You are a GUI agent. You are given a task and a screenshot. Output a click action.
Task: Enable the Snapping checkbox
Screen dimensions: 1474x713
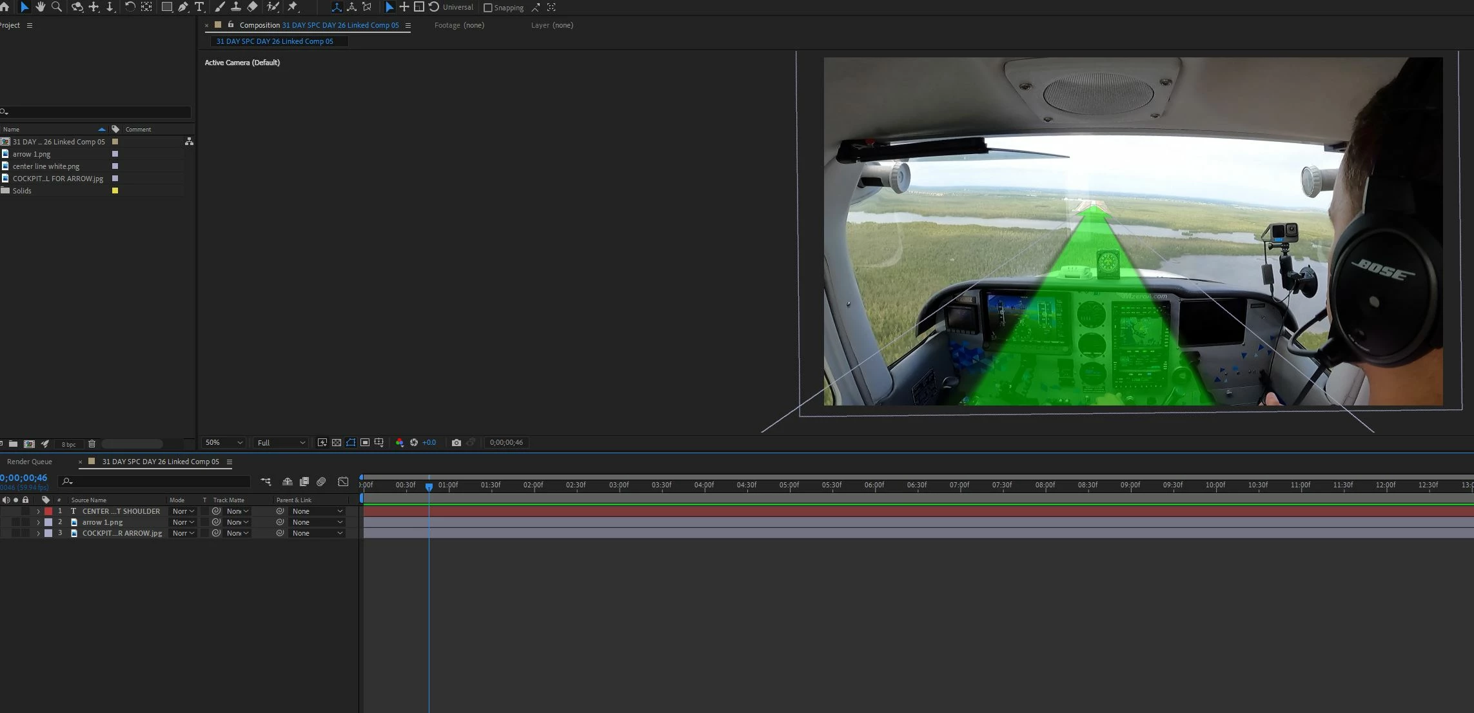point(488,8)
